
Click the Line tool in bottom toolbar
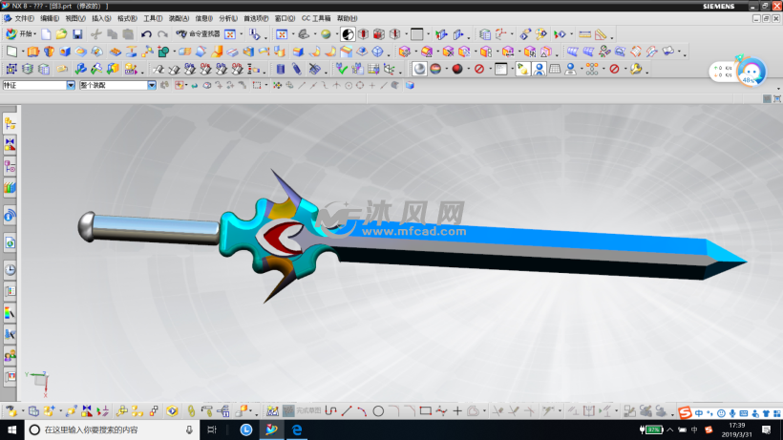[347, 411]
